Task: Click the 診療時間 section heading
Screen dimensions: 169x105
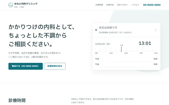Action: point(17,101)
